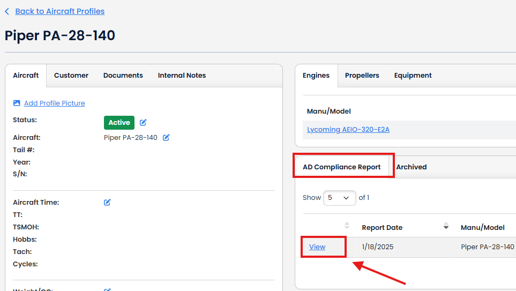
Task: Open the Documents tab
Action: tap(123, 76)
